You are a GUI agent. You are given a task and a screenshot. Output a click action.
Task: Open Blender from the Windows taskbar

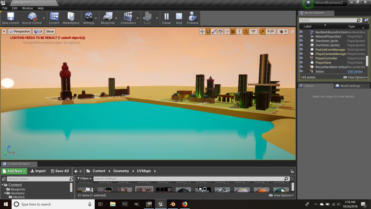(173, 204)
